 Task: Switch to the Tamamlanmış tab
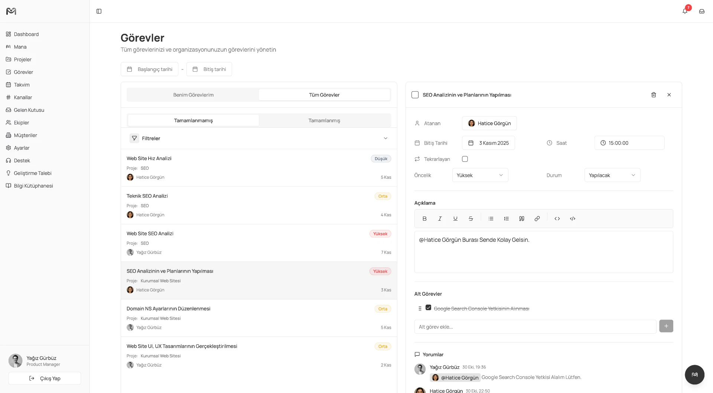pos(324,120)
